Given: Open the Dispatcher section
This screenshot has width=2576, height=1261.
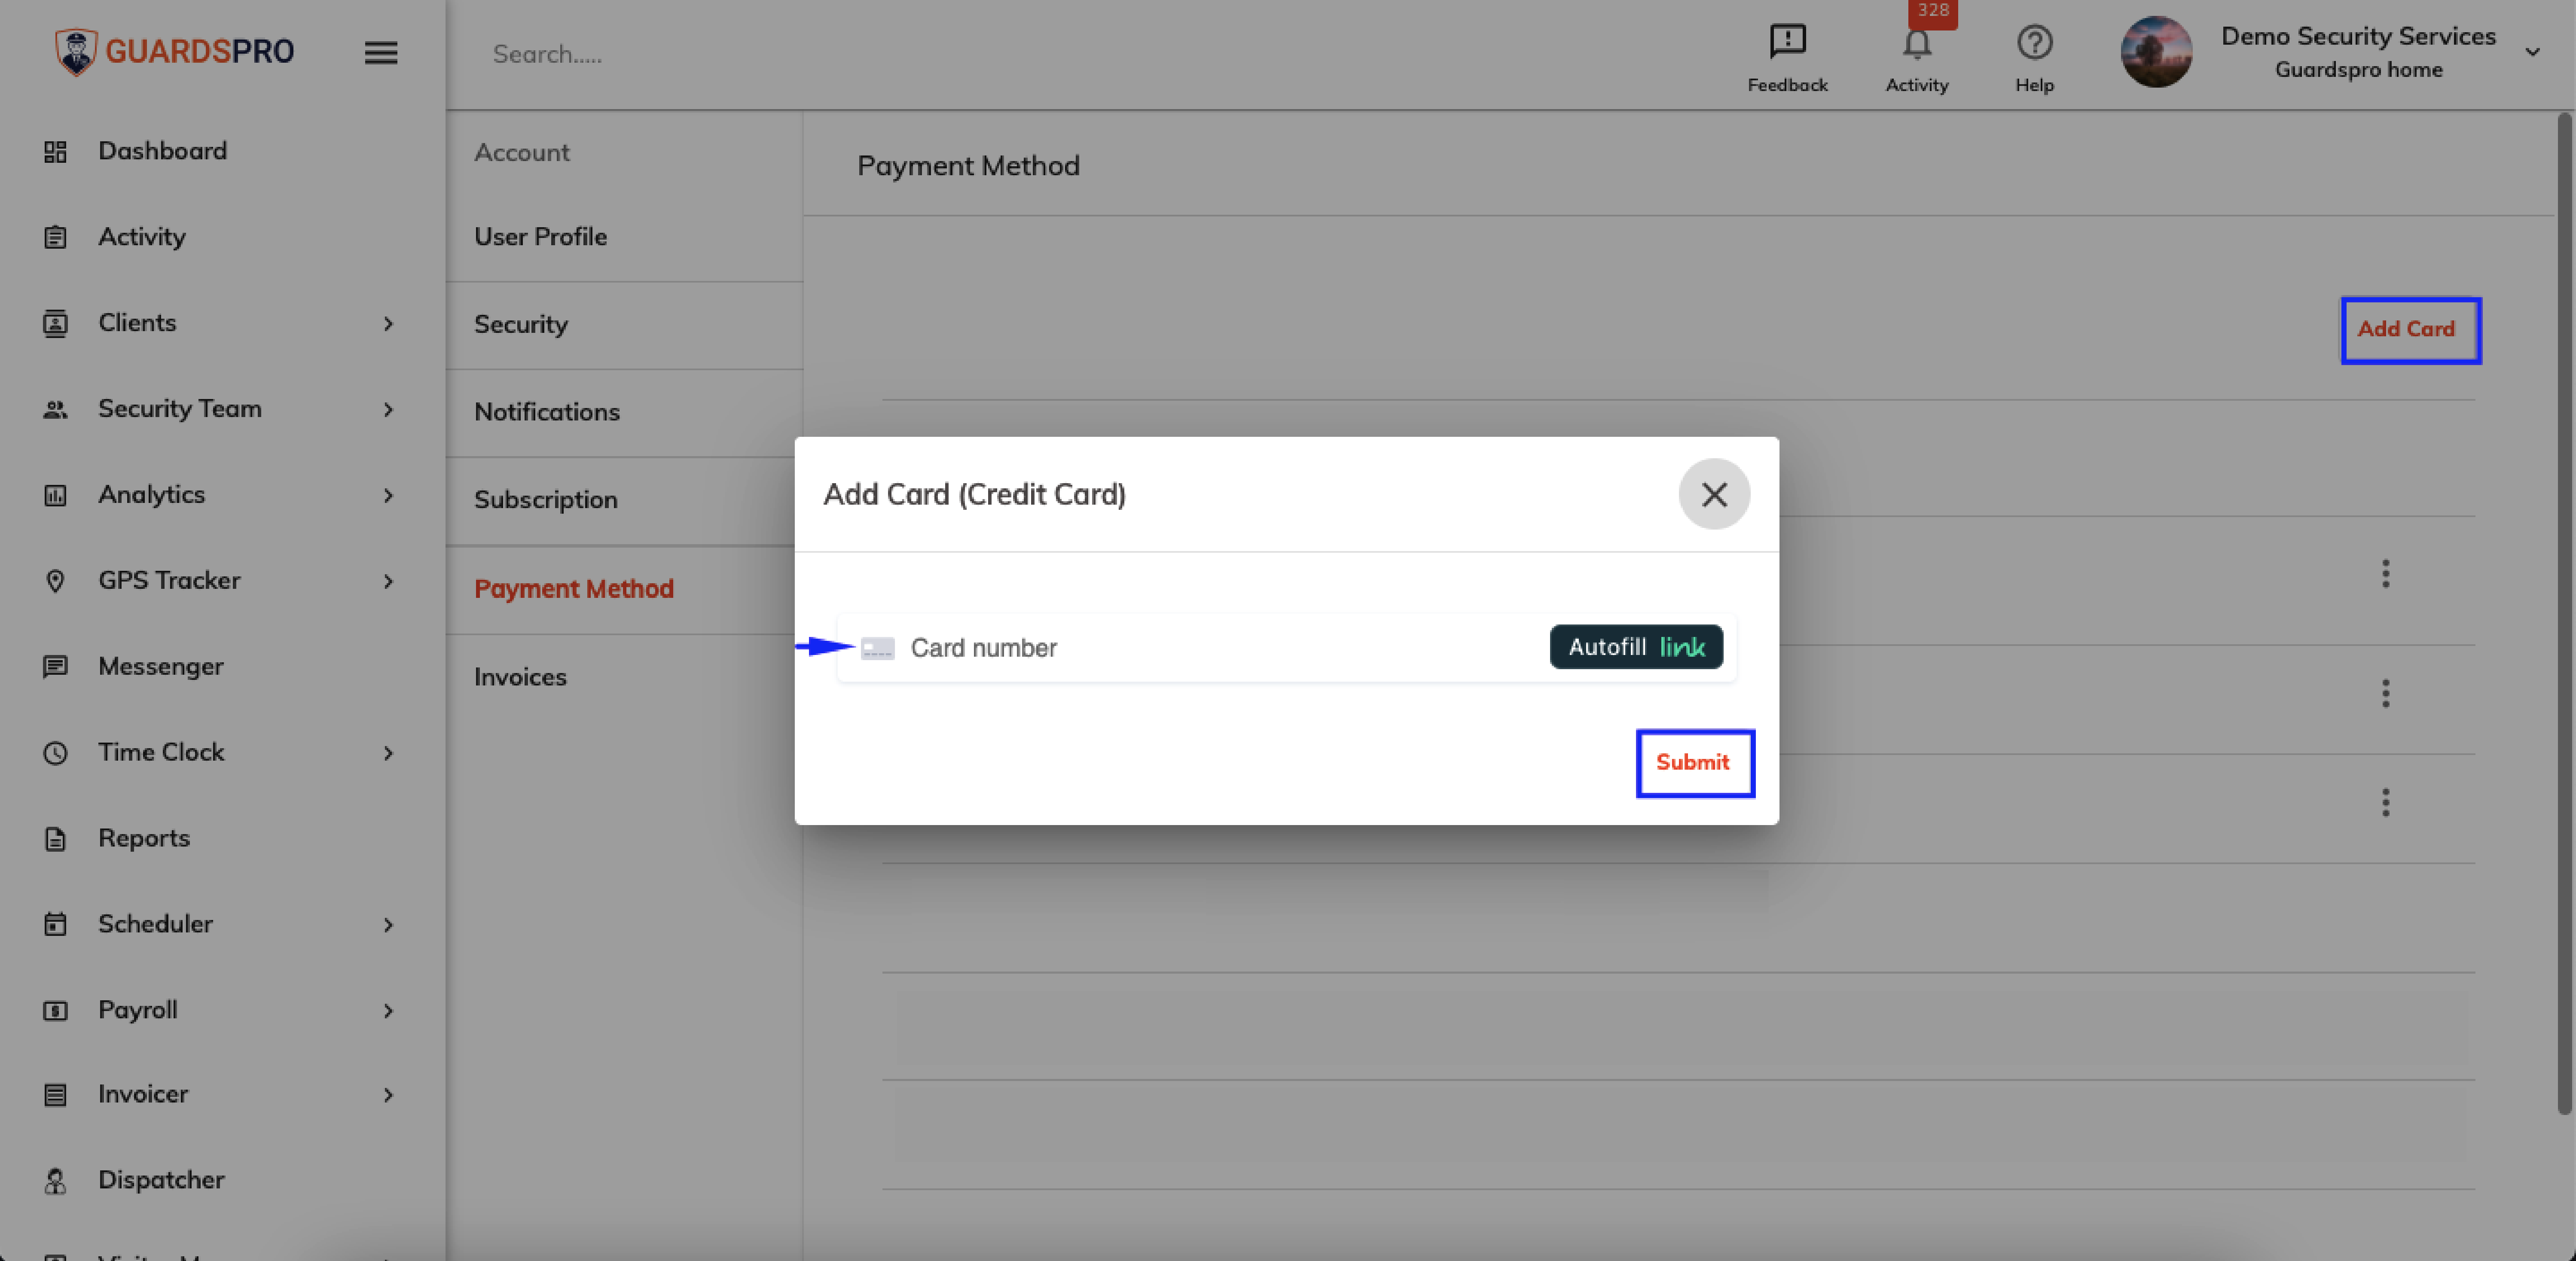Looking at the screenshot, I should 161,1179.
